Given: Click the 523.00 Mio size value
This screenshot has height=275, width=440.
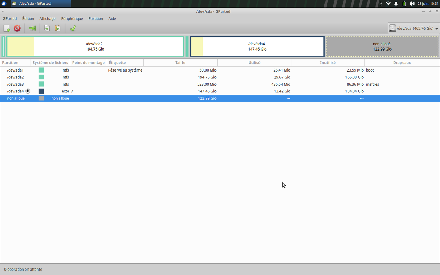Looking at the screenshot, I should pyautogui.click(x=207, y=84).
